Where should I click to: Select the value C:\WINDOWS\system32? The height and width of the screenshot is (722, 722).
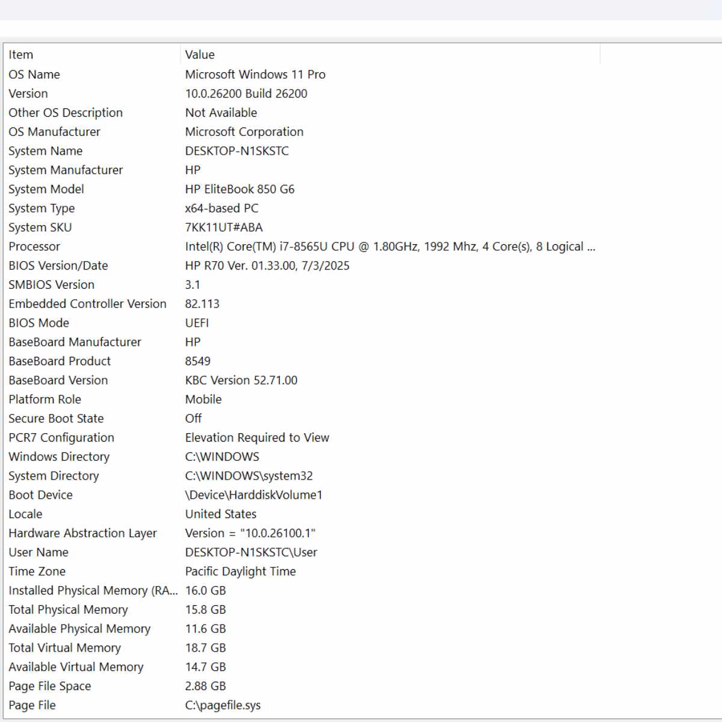click(249, 476)
